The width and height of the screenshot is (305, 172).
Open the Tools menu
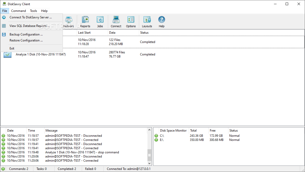point(33,11)
